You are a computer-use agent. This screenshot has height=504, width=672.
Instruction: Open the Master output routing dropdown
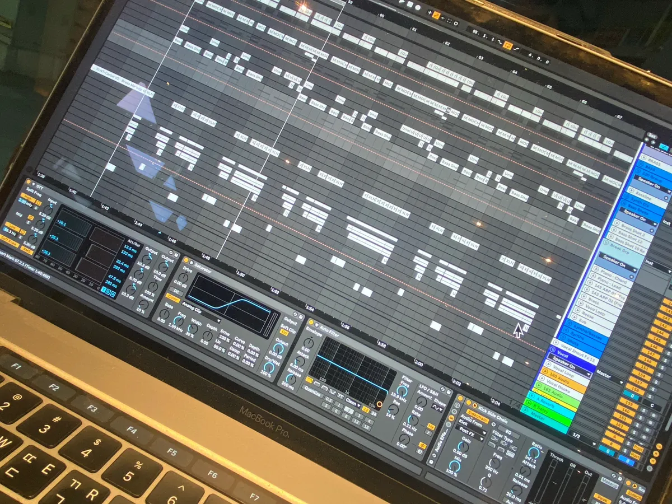pos(610,377)
